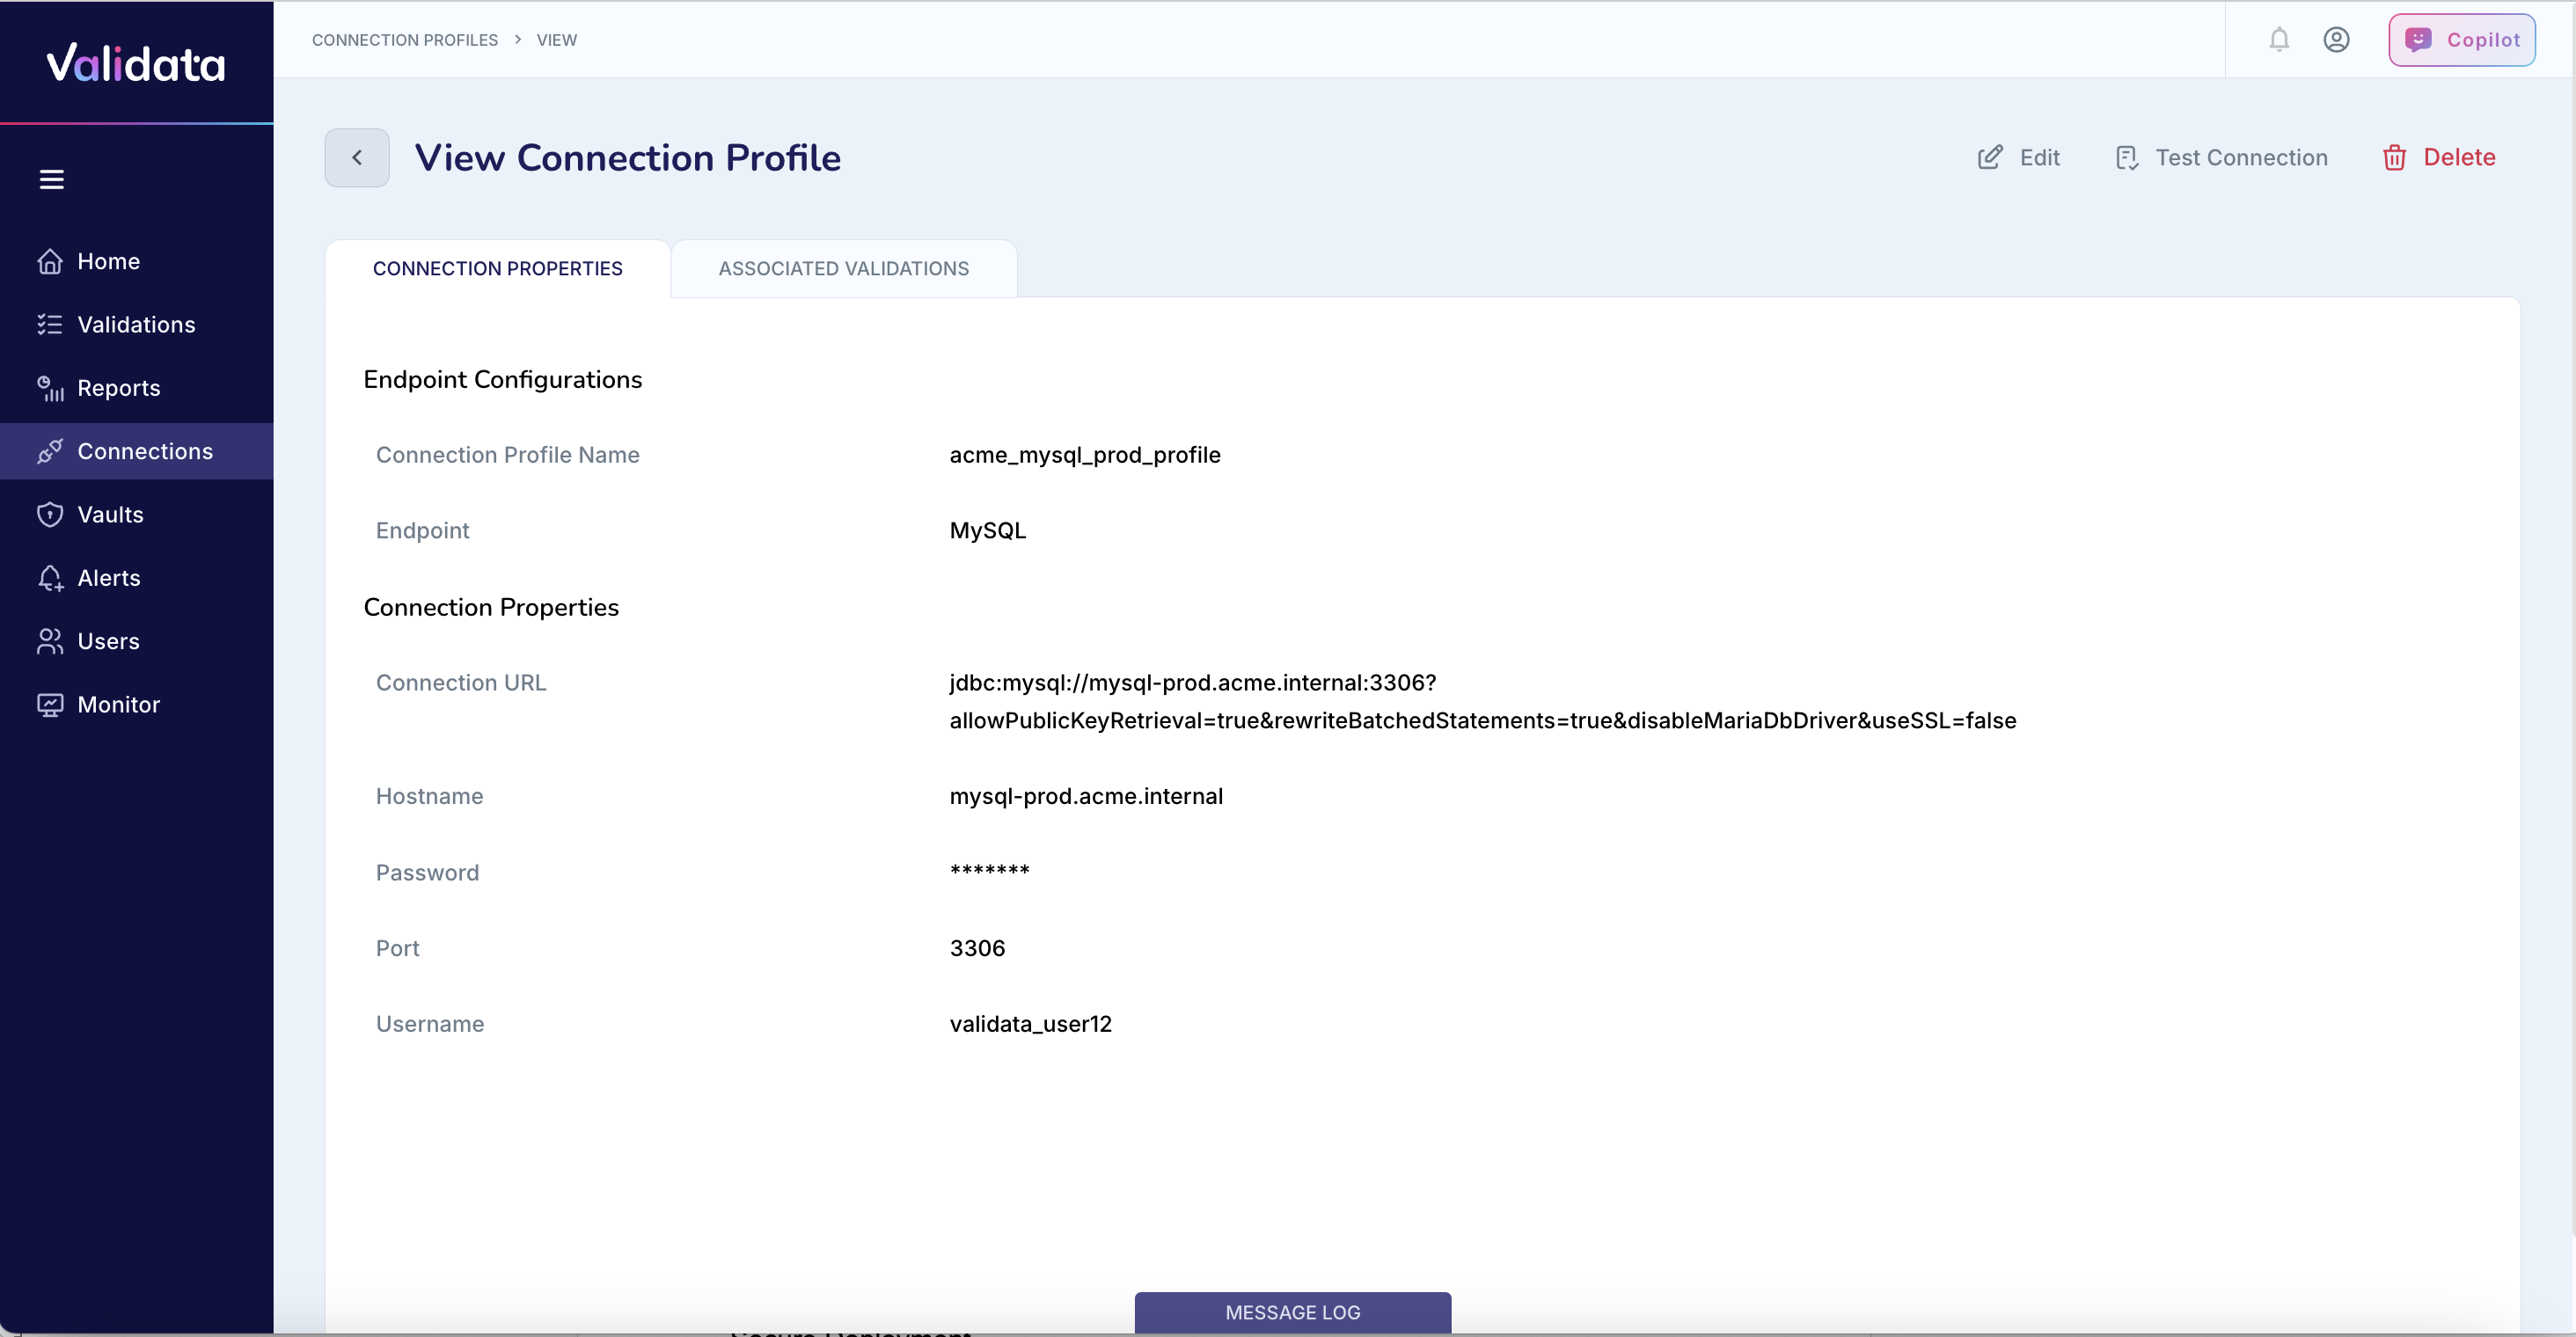Click the Delete trash icon
This screenshot has width=2576, height=1337.
[2395, 157]
